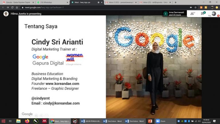Open File Explorer from the taskbar

coord(18,121)
